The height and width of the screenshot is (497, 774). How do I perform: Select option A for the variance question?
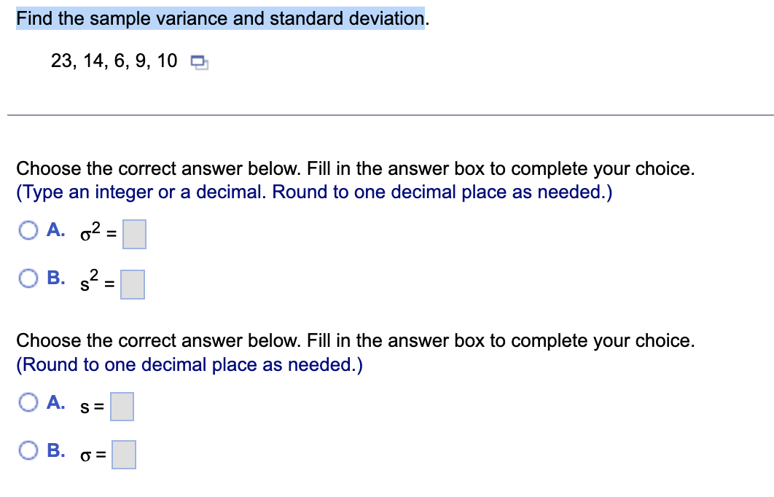28,229
